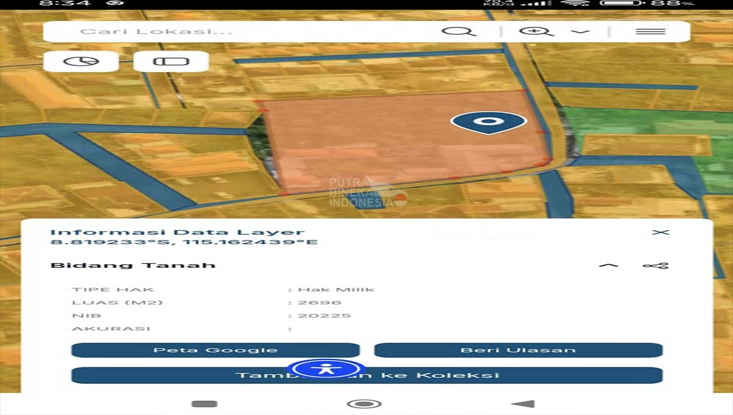733x415 pixels.
Task: Tap the search magnifier icon
Action: pyautogui.click(x=459, y=31)
